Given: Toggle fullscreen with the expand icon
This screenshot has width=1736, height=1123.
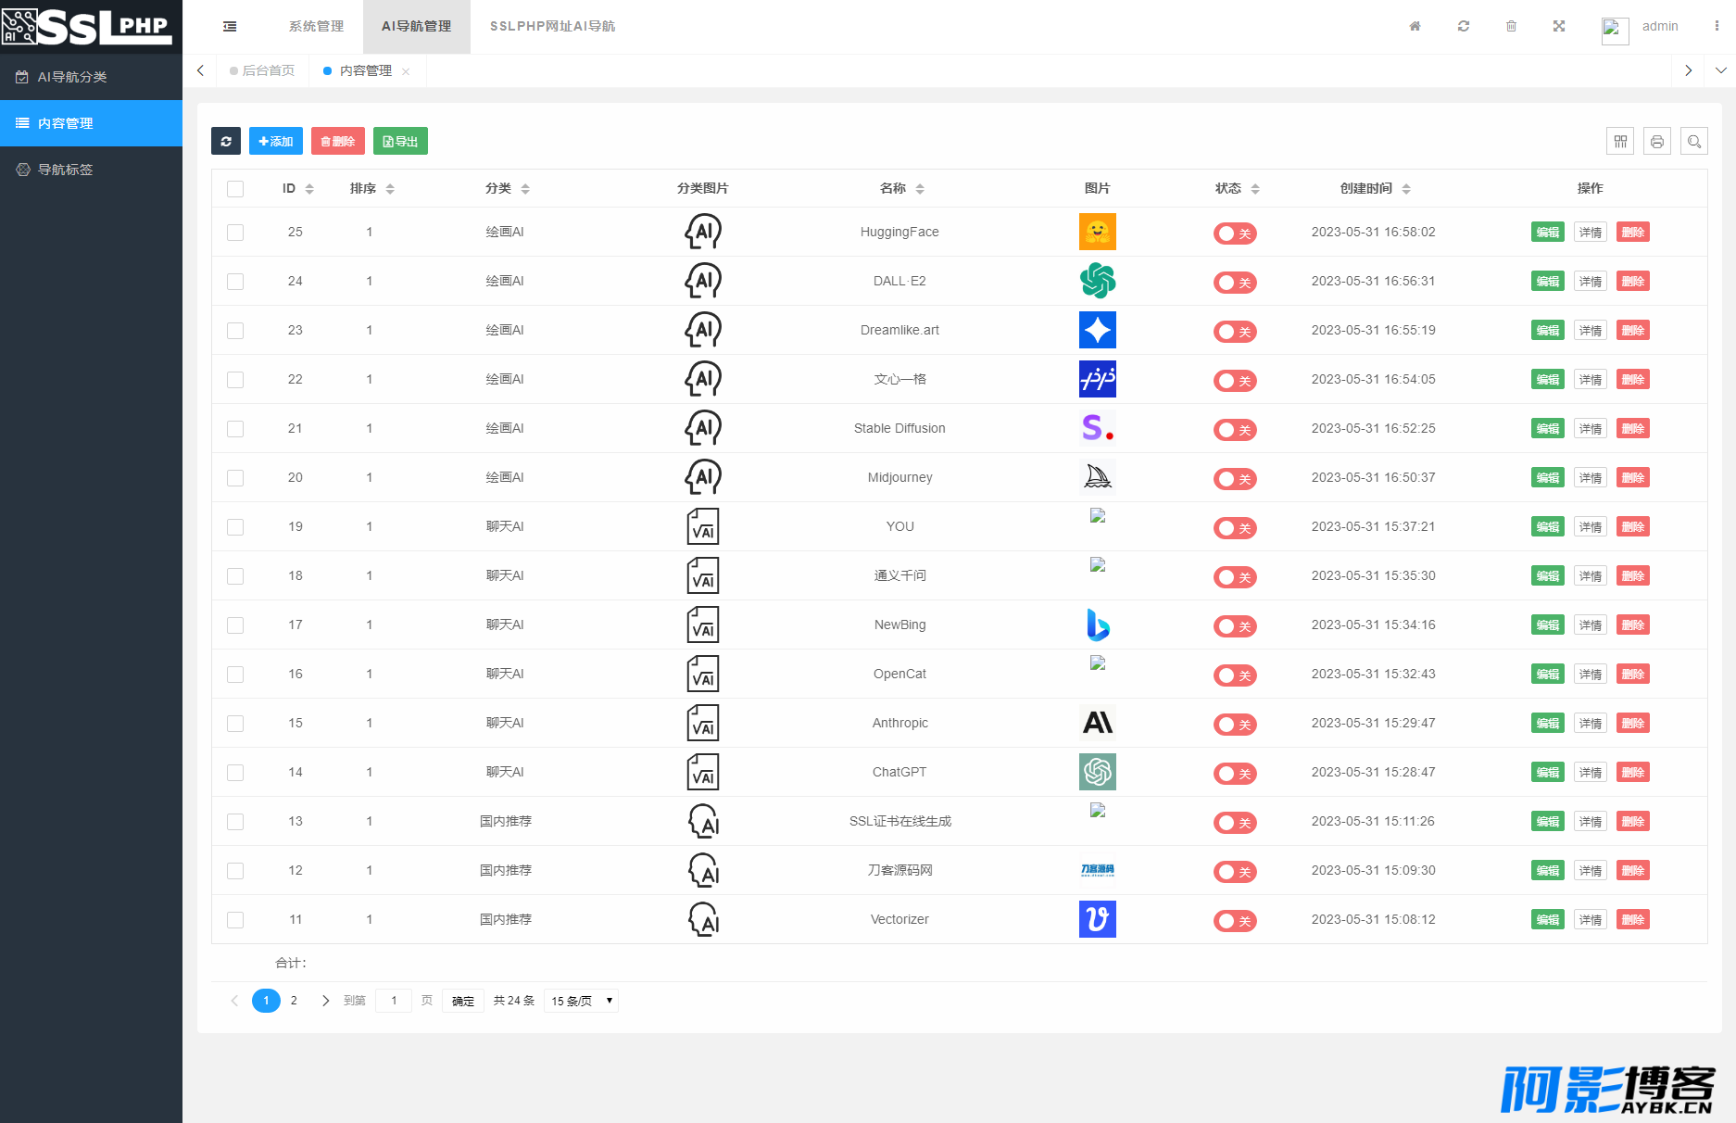Looking at the screenshot, I should click(x=1559, y=27).
